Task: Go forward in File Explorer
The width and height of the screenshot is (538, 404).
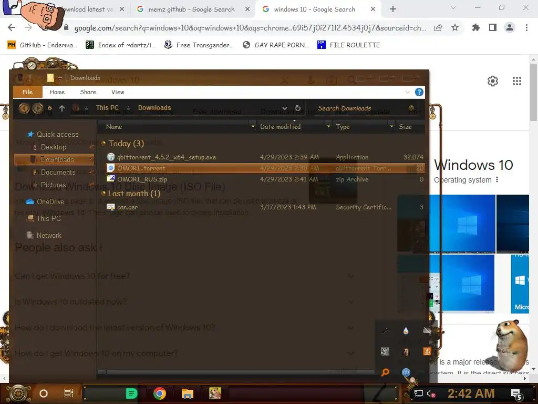Action: [38, 108]
